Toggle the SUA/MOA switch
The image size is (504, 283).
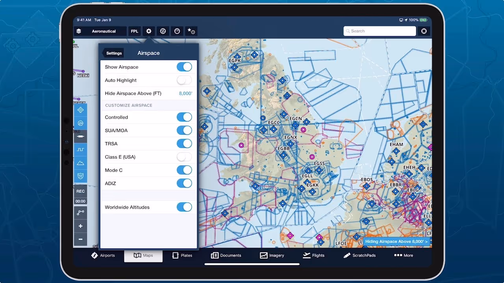(x=184, y=130)
